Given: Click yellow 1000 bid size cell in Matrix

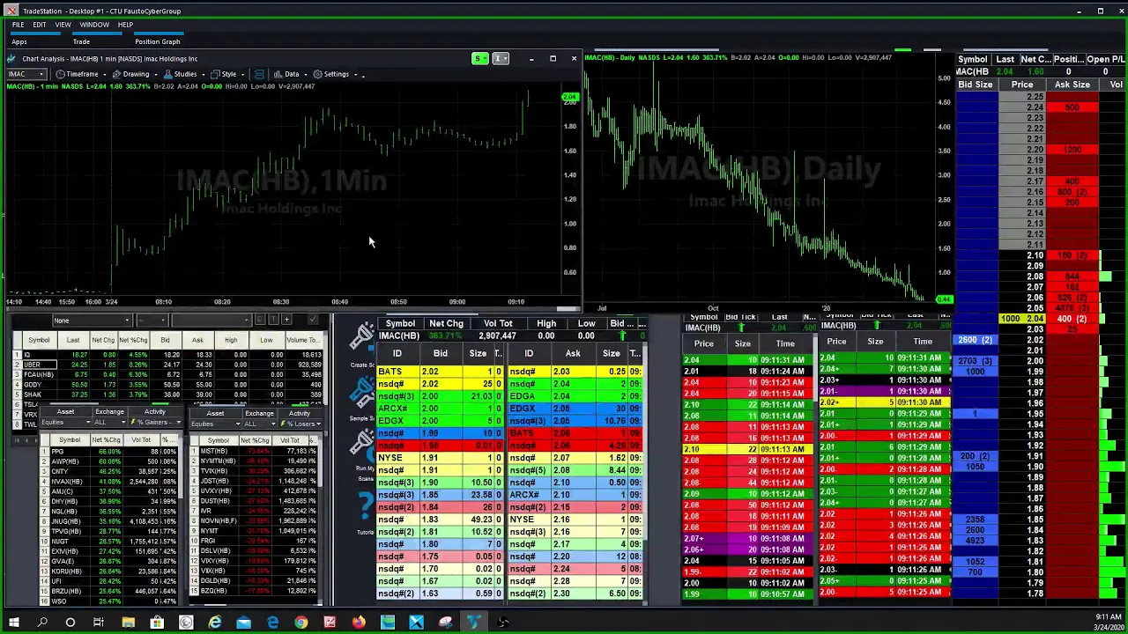Looking at the screenshot, I should click(x=1010, y=319).
